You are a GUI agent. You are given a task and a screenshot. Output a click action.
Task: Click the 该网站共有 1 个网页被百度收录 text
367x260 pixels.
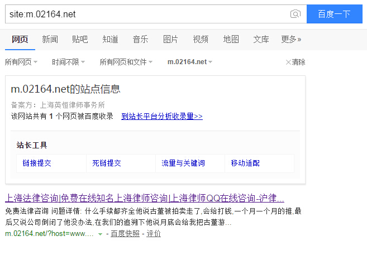pyautogui.click(x=62, y=116)
